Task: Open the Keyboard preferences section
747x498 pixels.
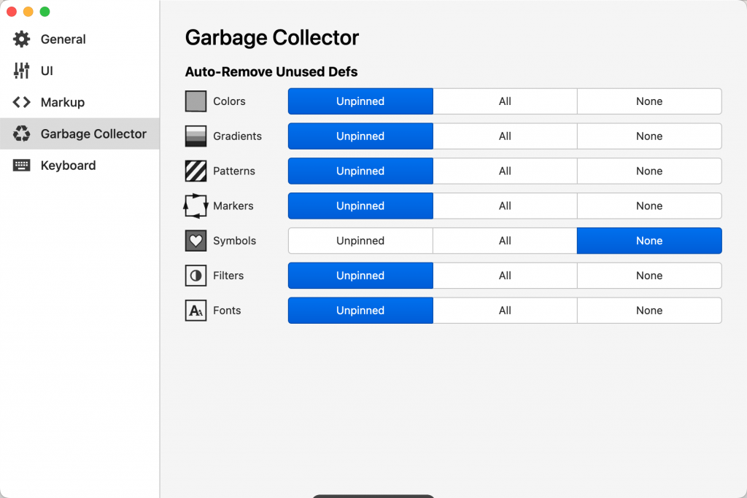Action: coord(68,166)
